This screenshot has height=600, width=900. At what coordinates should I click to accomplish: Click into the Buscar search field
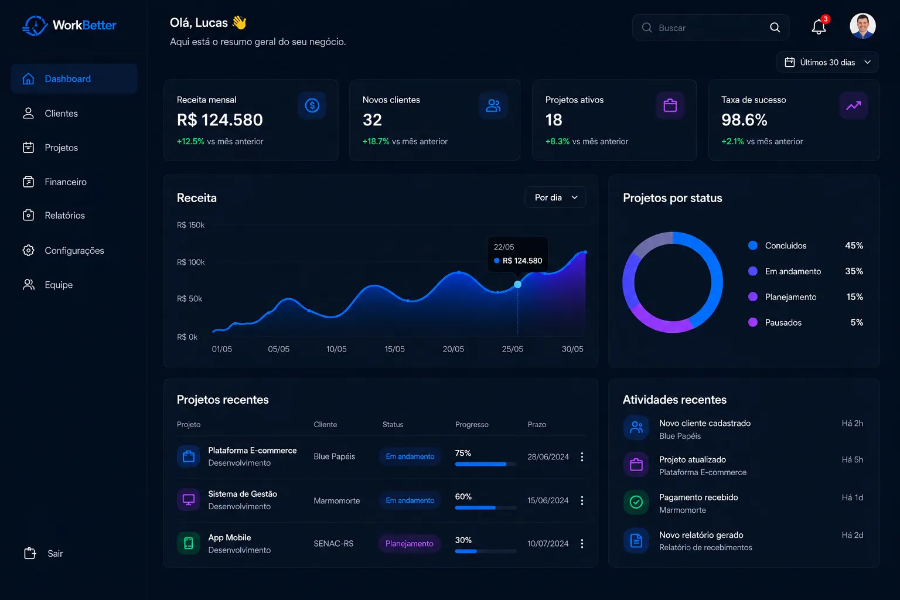(710, 28)
